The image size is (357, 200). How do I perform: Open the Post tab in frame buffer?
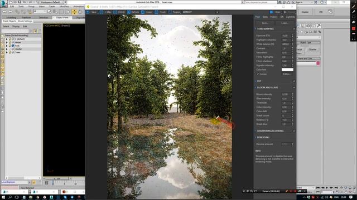257,17
